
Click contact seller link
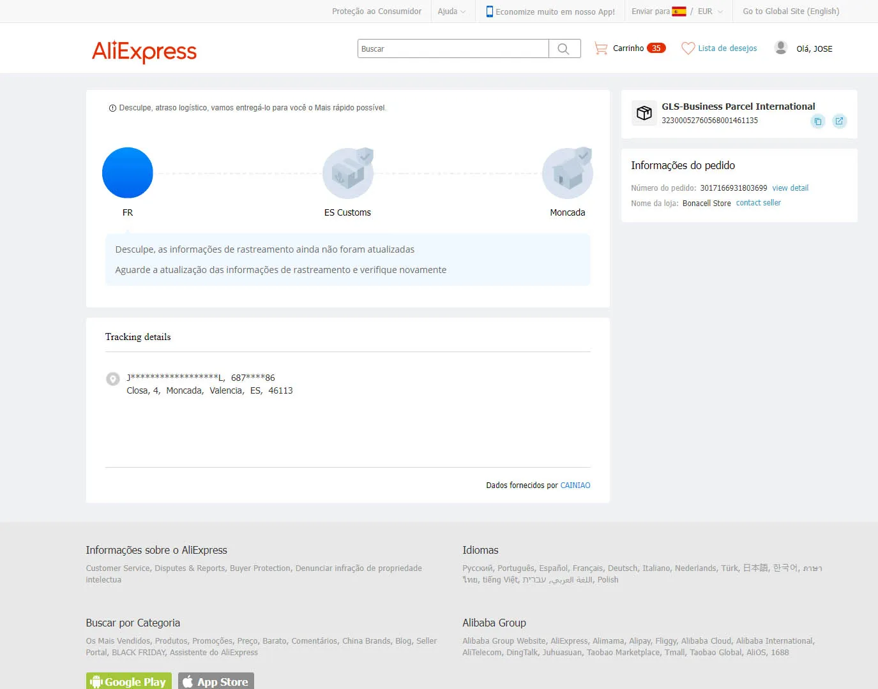pyautogui.click(x=758, y=203)
